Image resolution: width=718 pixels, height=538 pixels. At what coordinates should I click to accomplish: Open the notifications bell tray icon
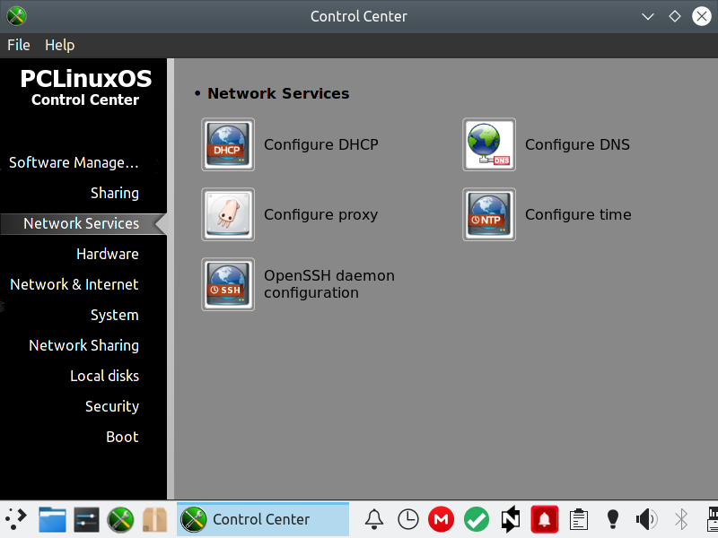point(374,519)
